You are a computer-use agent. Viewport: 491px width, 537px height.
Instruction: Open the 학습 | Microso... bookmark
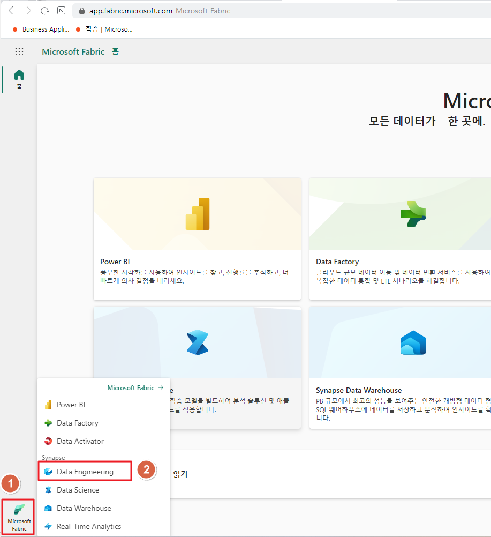pos(104,29)
